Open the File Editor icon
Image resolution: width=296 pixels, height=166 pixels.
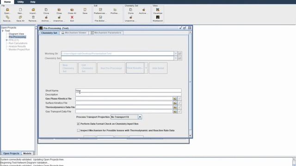click(100, 18)
